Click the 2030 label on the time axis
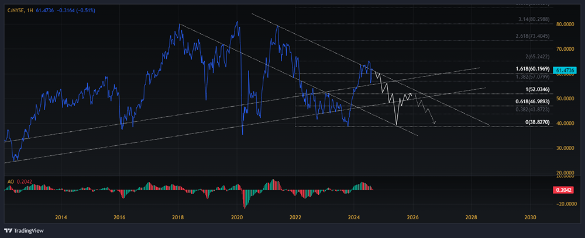The height and width of the screenshot is (238, 585). pyautogui.click(x=530, y=217)
